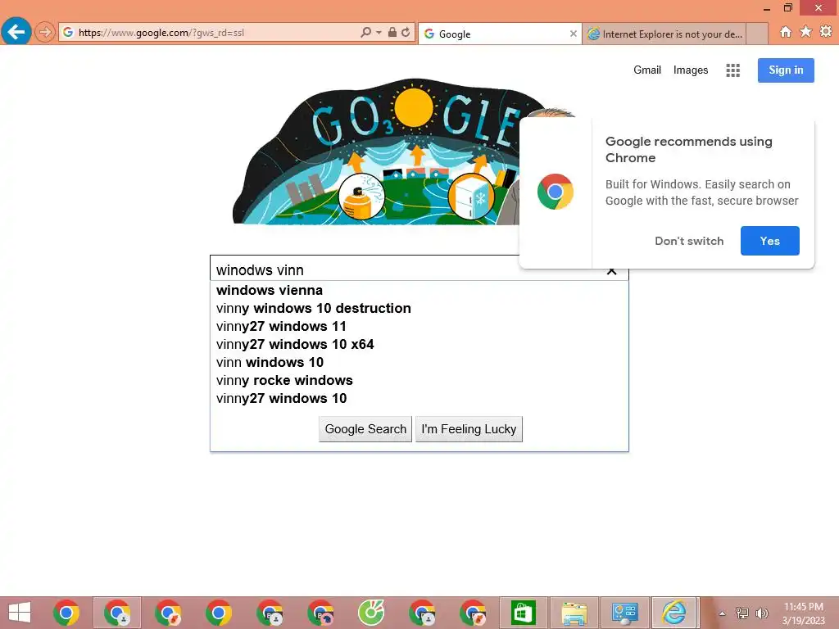839x629 pixels.
Task: Click the Sign in button
Action: point(786,70)
